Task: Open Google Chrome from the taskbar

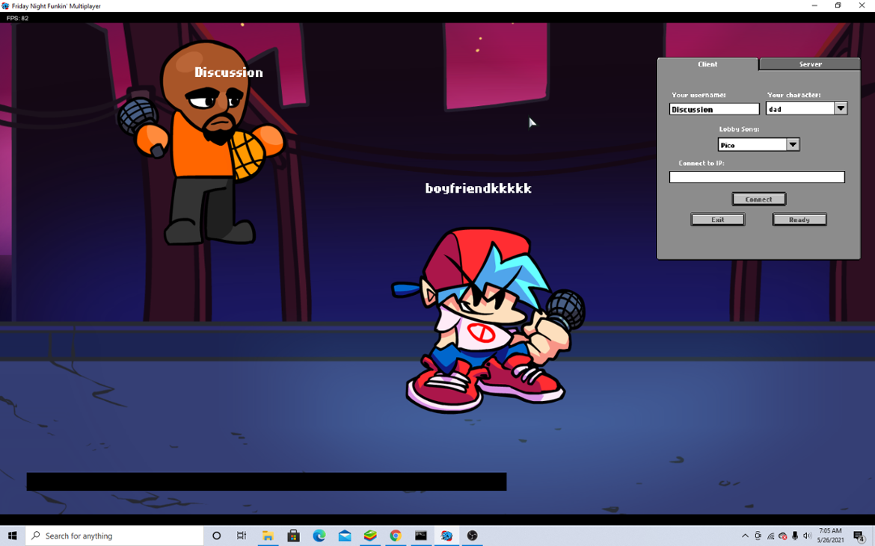Action: point(396,536)
